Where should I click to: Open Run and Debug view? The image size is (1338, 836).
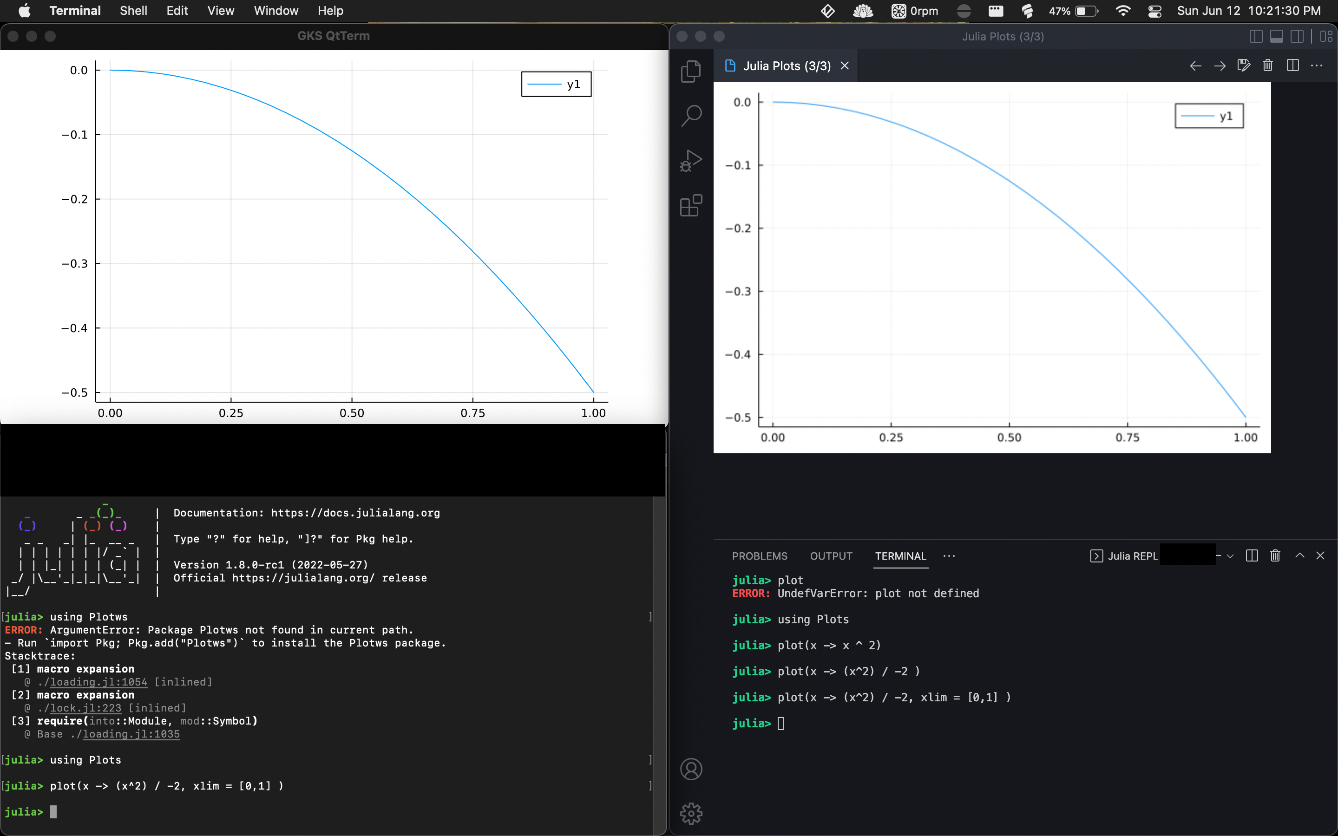tap(691, 160)
